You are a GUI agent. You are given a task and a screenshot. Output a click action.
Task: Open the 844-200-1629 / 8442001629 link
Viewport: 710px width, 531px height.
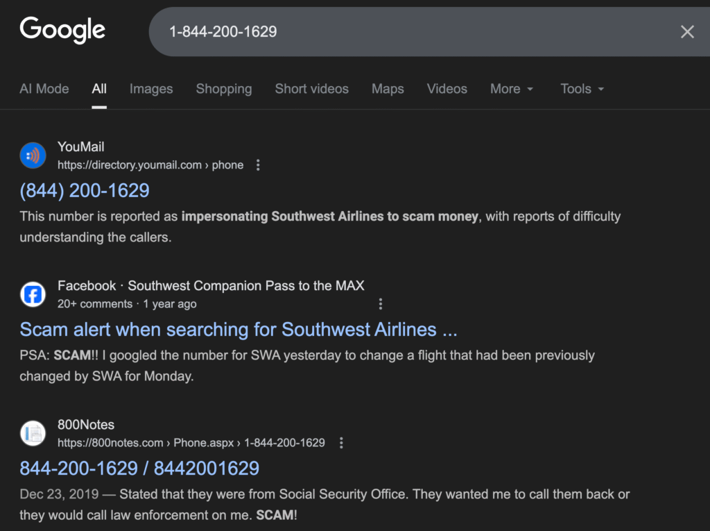(x=139, y=468)
